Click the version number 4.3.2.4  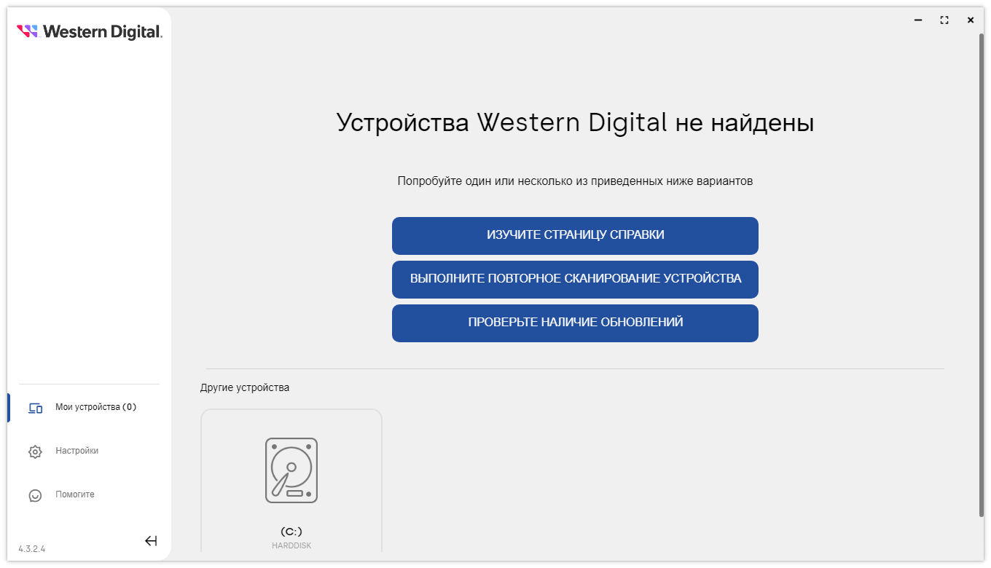coord(32,548)
